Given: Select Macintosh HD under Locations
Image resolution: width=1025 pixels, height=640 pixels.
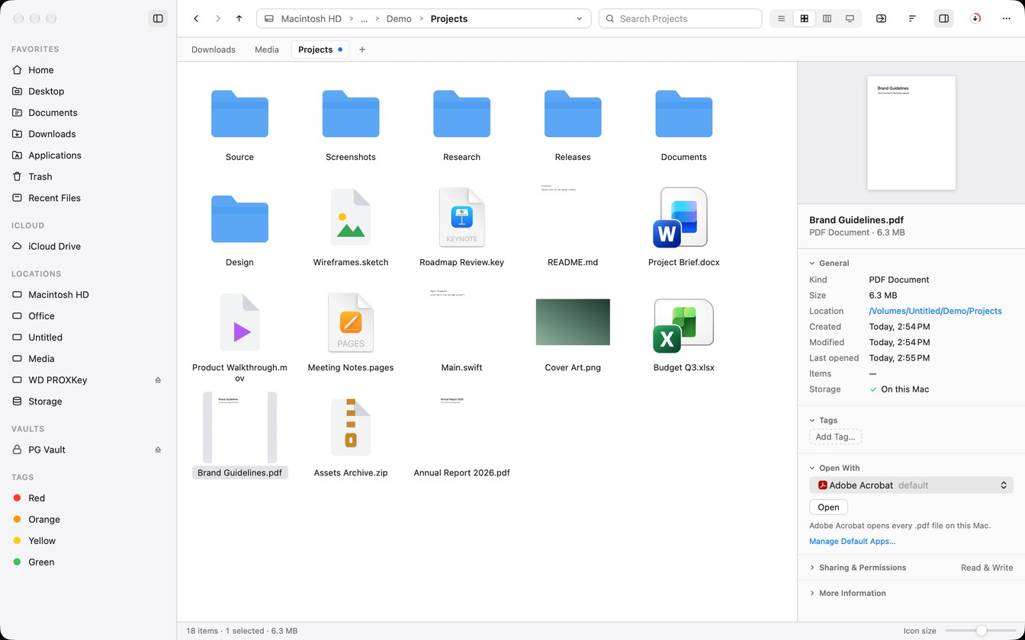Looking at the screenshot, I should (88, 295).
